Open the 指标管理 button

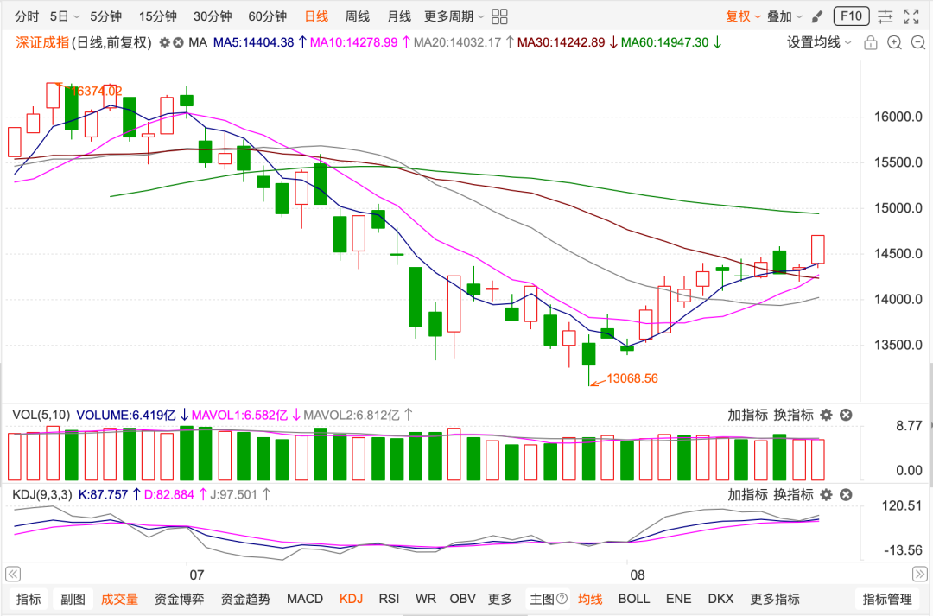887,599
